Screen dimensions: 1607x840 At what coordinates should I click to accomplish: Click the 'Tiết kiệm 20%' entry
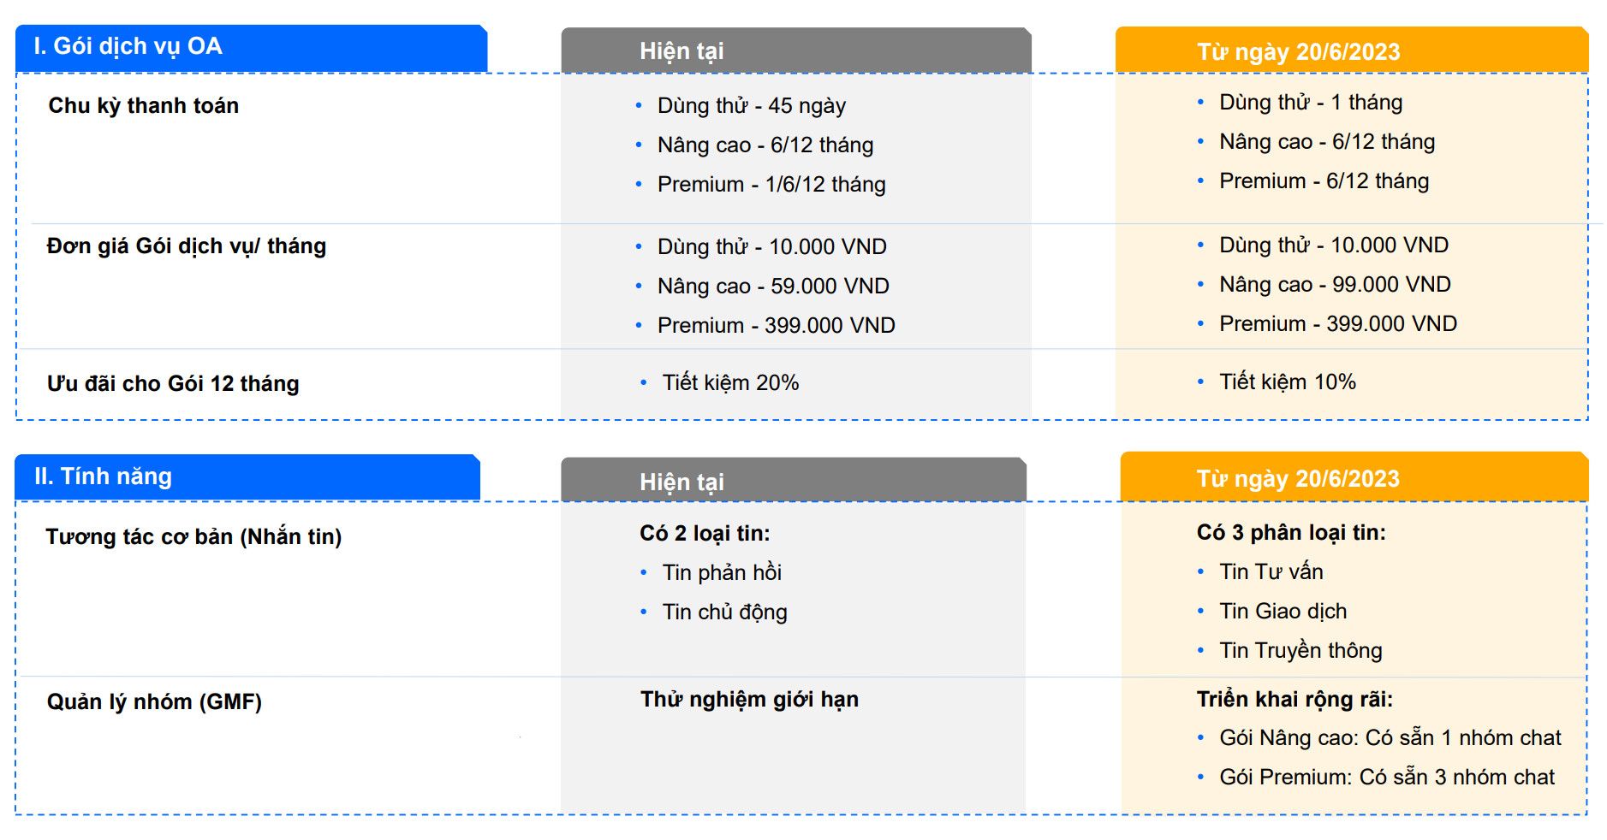point(730,382)
